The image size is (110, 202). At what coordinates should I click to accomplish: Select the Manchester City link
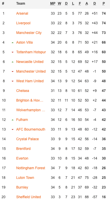pos(29,33)
